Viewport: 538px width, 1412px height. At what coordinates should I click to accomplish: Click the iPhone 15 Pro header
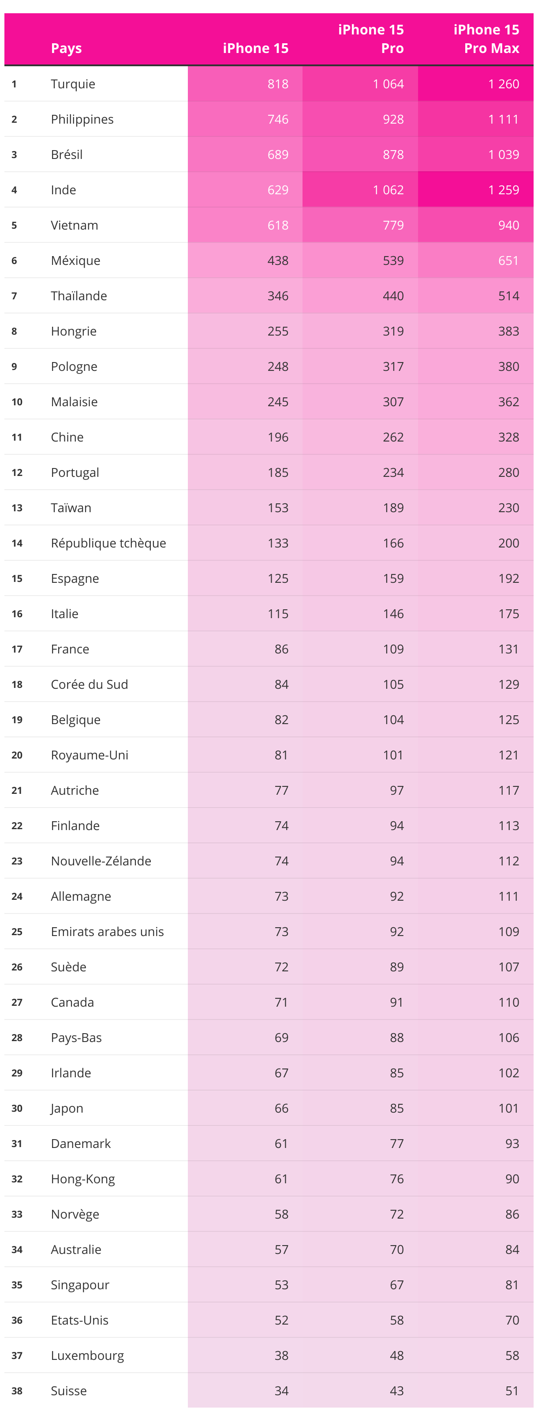[x=370, y=39]
